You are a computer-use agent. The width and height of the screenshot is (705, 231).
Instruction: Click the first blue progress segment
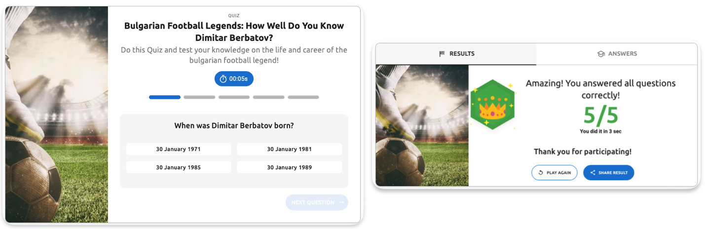(165, 97)
